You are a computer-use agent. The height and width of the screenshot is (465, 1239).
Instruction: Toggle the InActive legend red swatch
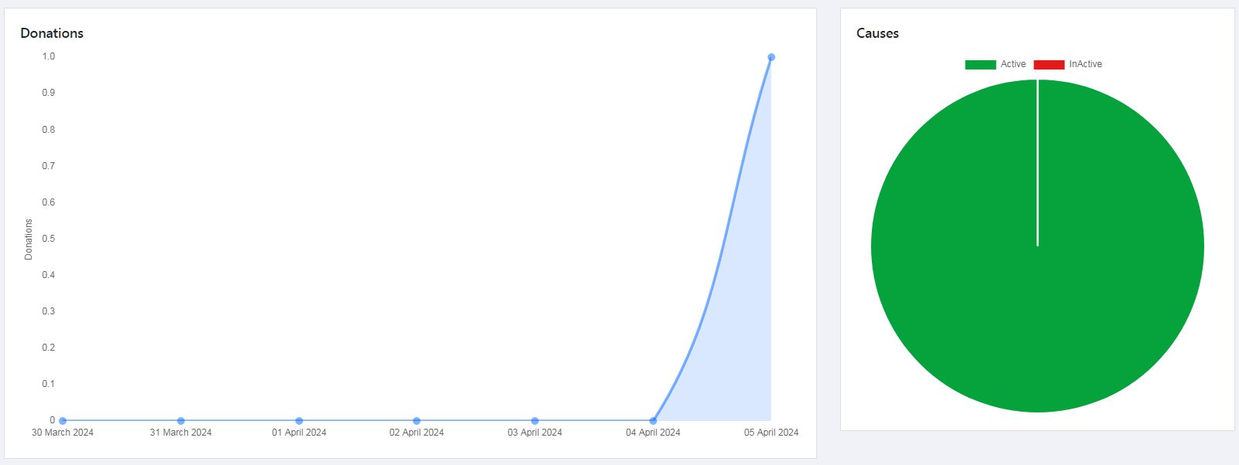click(x=1049, y=65)
